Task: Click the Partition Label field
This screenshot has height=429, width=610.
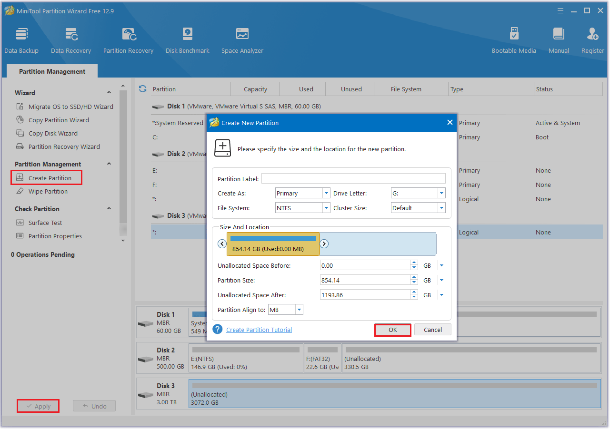Action: [x=353, y=178]
